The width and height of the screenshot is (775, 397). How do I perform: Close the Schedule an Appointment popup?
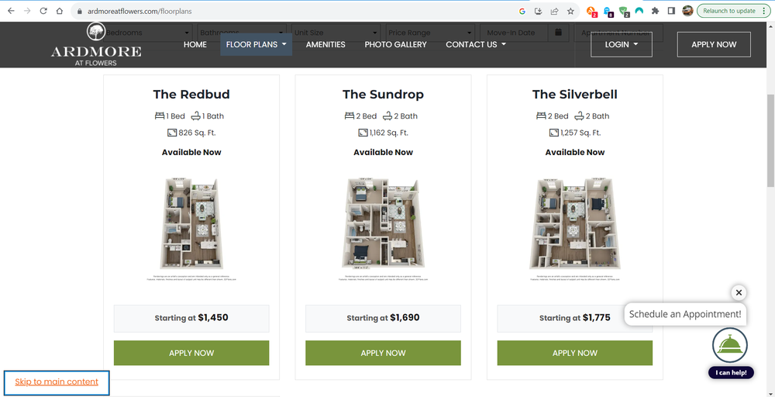tap(739, 292)
